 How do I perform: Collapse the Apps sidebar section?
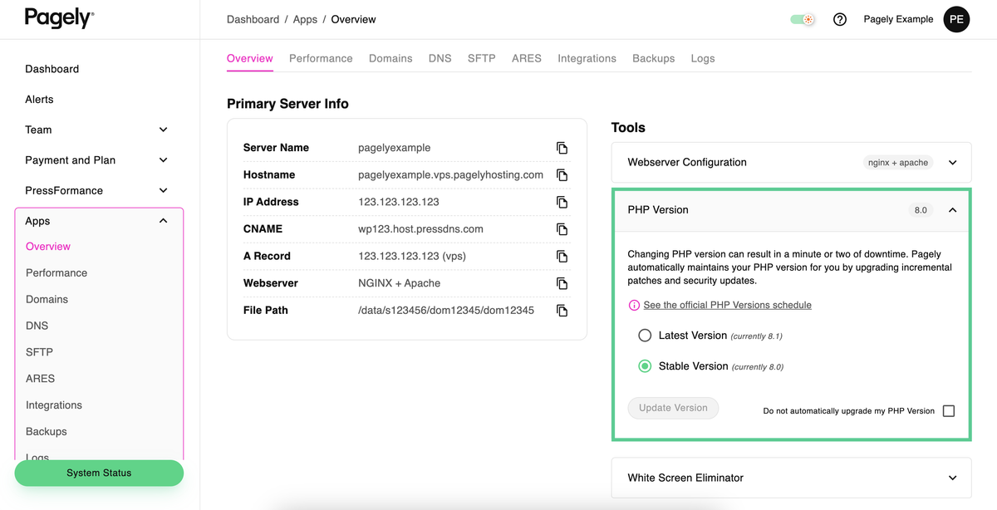[163, 221]
